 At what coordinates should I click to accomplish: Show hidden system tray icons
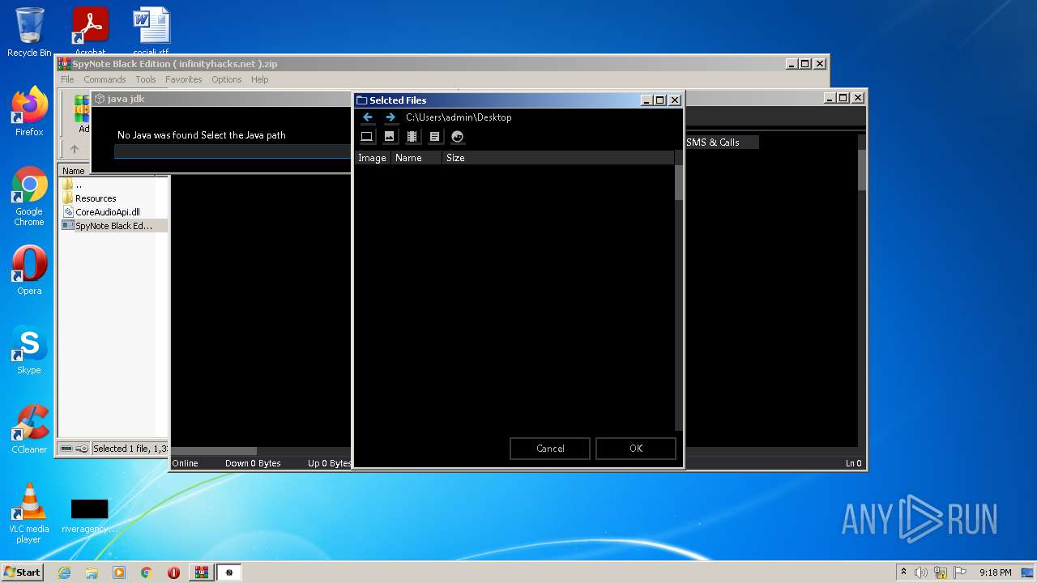coord(903,572)
